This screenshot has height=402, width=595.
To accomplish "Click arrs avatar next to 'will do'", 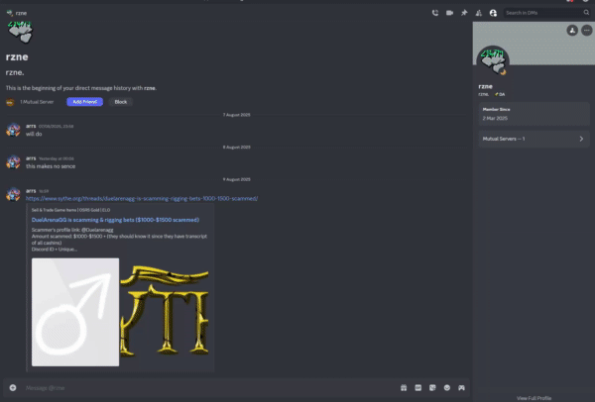I will click(13, 130).
